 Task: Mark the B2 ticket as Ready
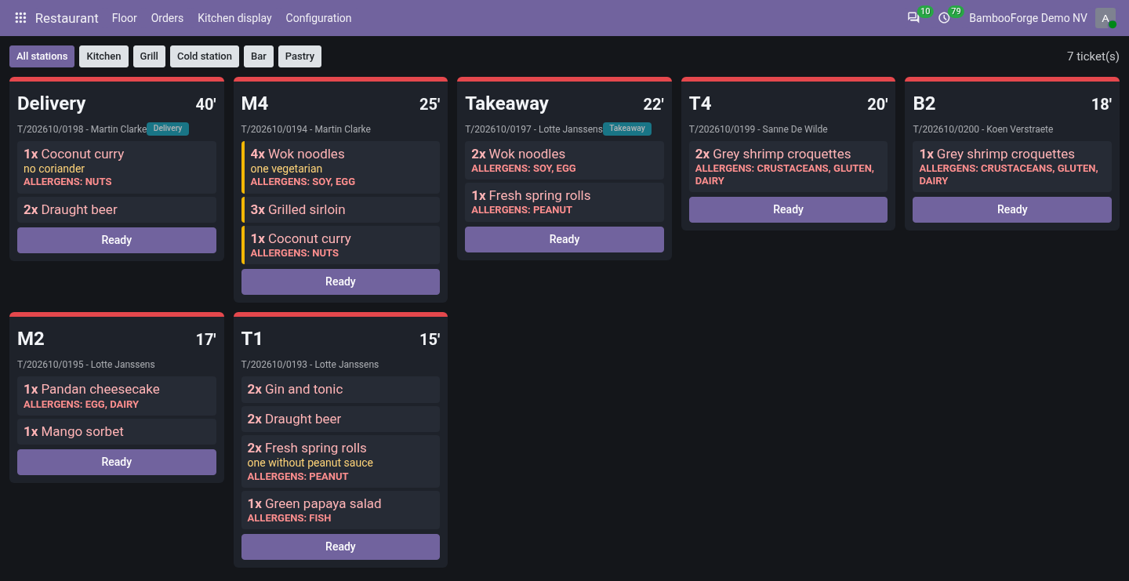coord(1012,209)
